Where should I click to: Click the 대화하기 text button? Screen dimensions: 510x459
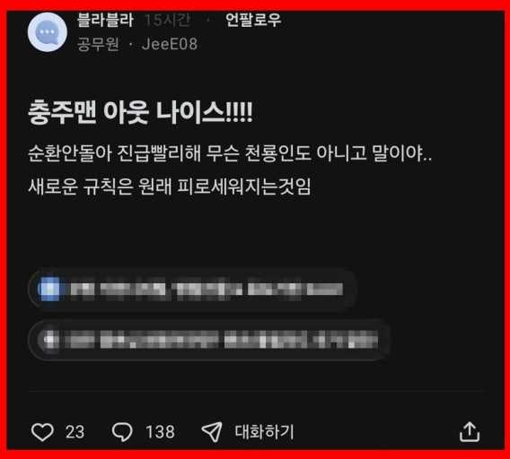[x=264, y=432]
